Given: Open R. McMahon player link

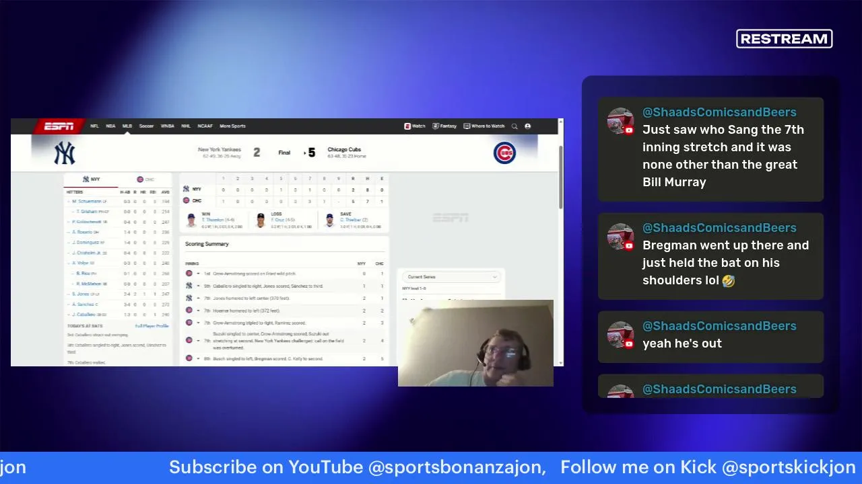Looking at the screenshot, I should [x=88, y=284].
